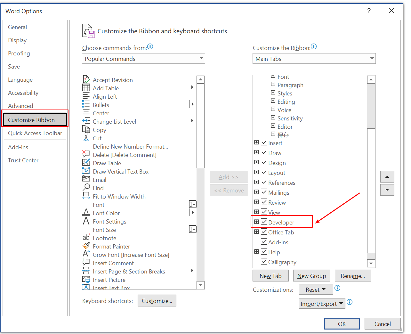Select the Add Table icon
This screenshot has height=334, width=411.
86,88
